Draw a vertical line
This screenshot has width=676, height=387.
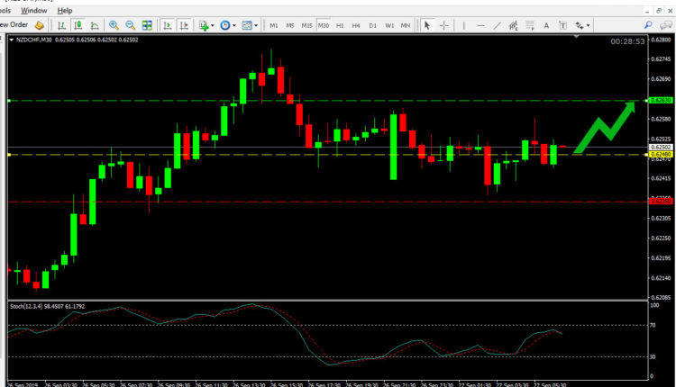click(464, 25)
